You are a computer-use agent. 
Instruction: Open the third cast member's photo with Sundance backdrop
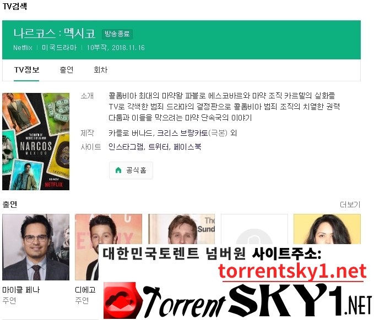[182, 229]
